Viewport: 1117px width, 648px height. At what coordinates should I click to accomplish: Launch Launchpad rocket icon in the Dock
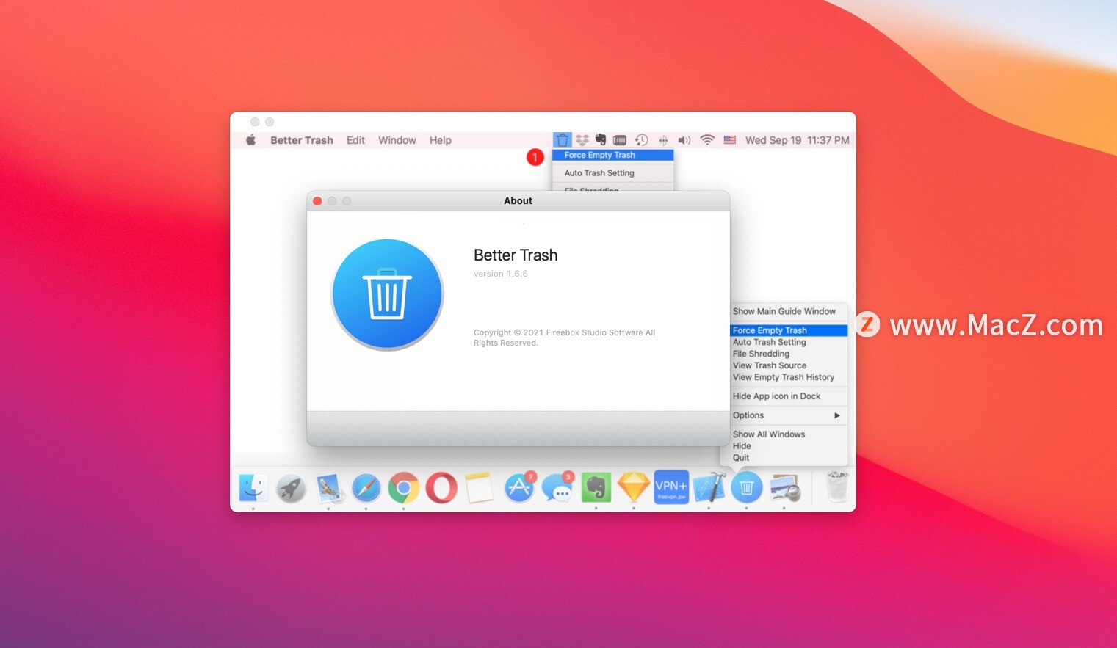[x=291, y=487]
